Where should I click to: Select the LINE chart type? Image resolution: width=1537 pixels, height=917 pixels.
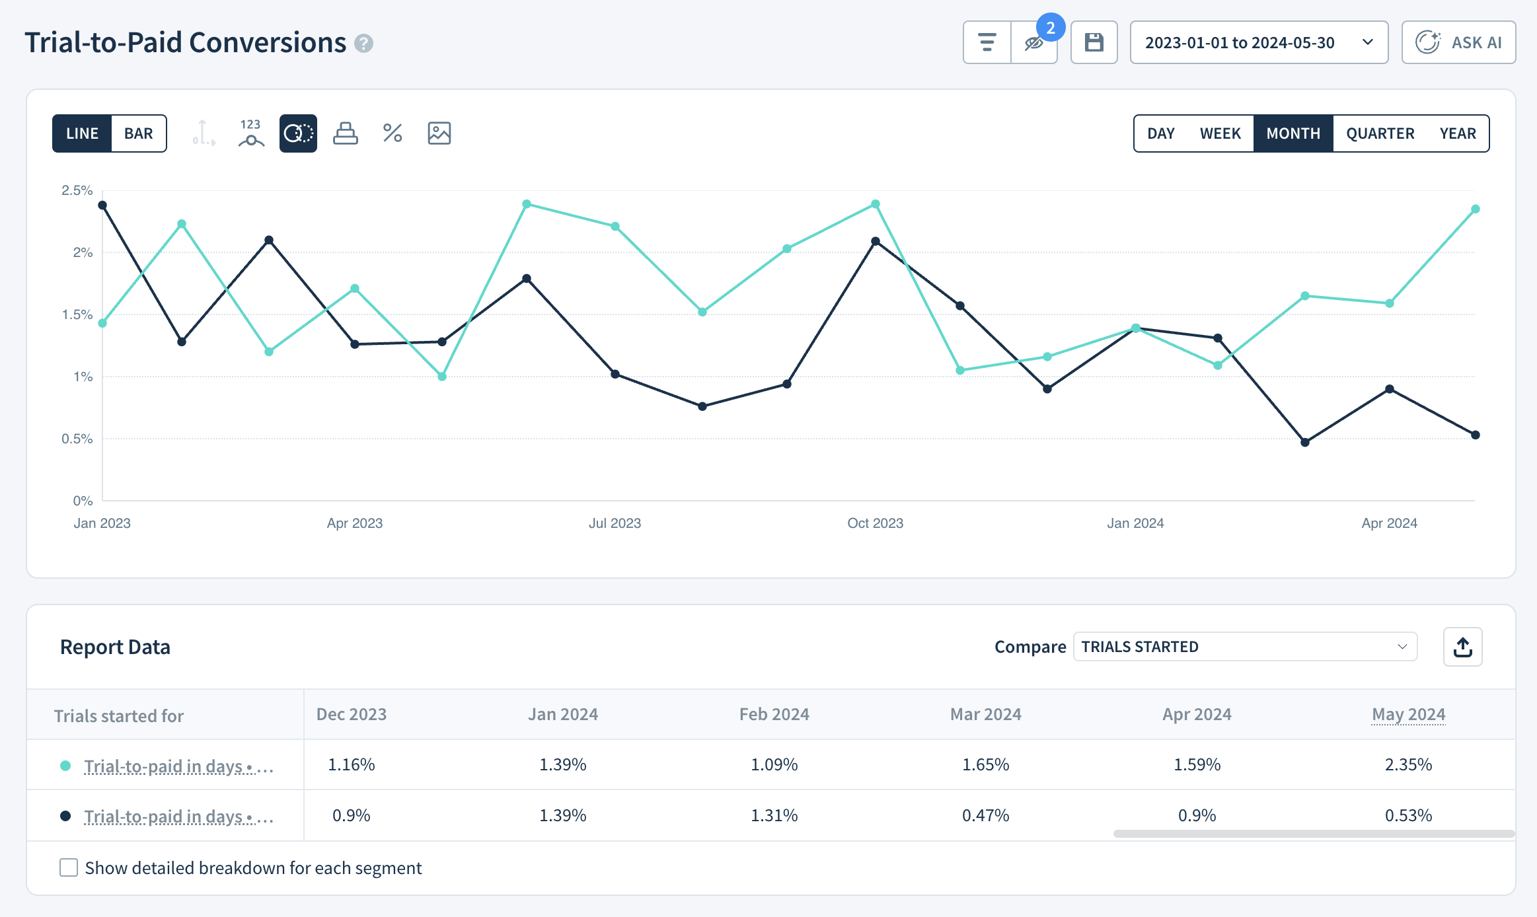point(82,133)
